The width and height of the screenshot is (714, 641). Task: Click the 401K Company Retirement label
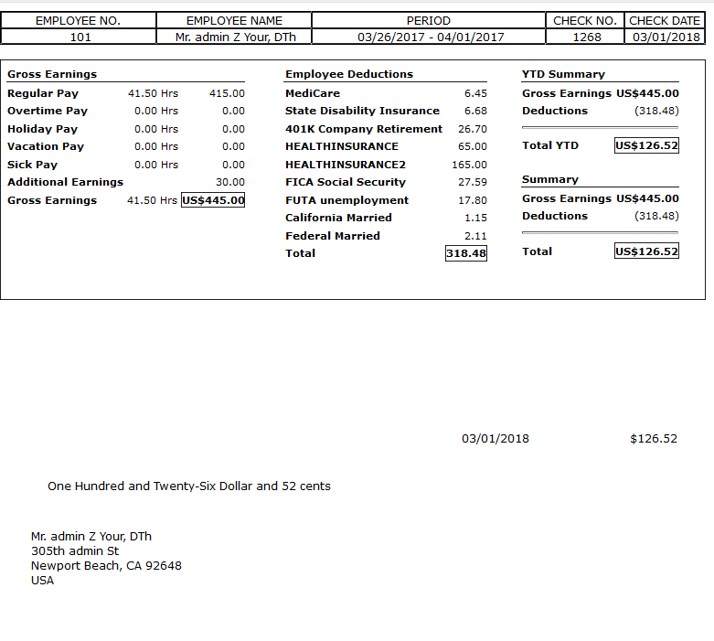click(x=364, y=129)
